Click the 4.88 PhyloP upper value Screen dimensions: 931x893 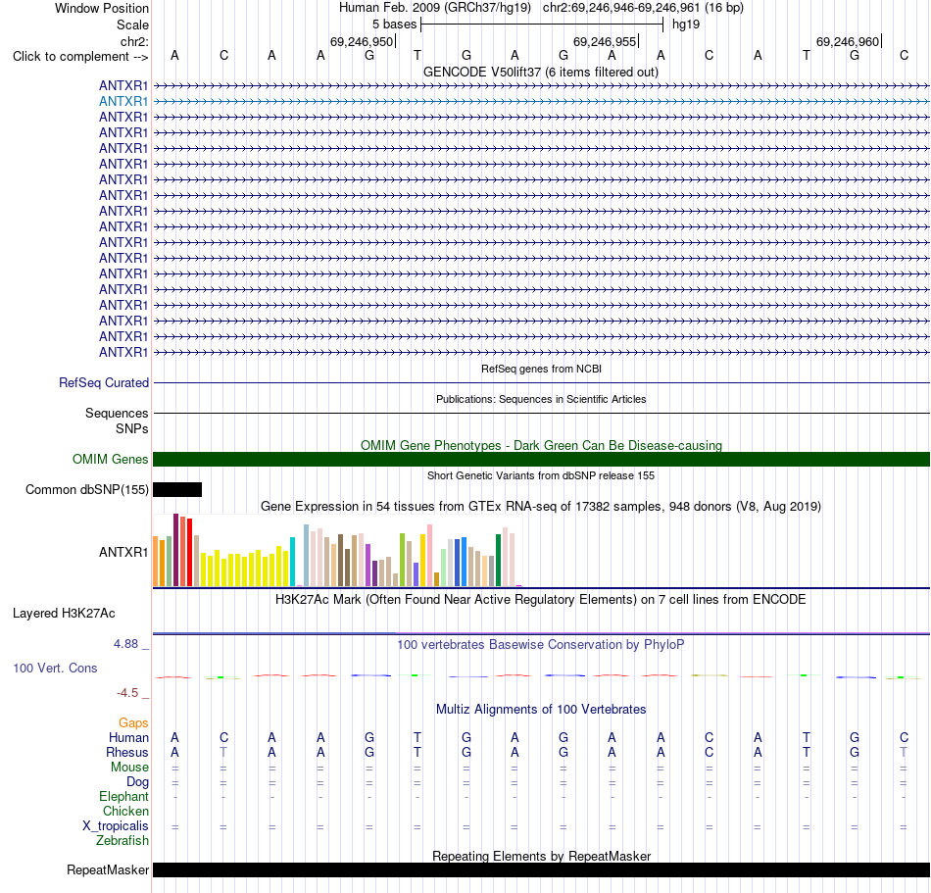click(125, 644)
